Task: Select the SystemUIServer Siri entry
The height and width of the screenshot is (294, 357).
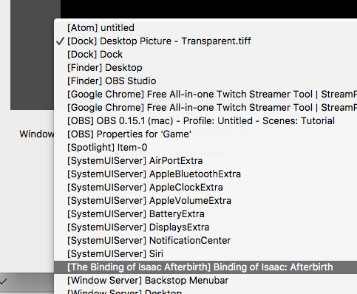Action: pos(205,253)
